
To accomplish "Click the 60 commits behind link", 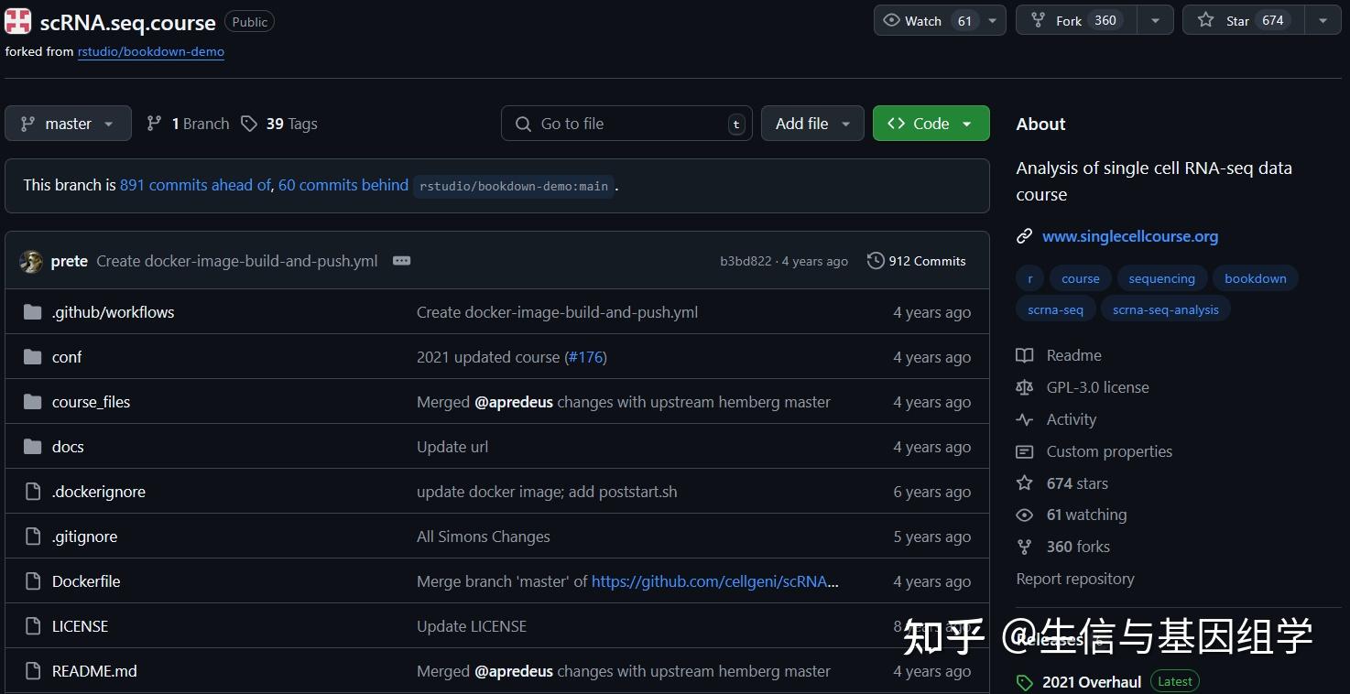I will coord(343,185).
